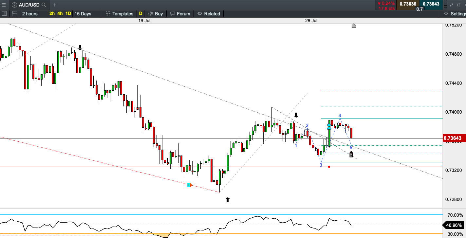The height and width of the screenshot is (238, 466).
Task: Click the red 0.73643 price axis label
Action: point(453,138)
